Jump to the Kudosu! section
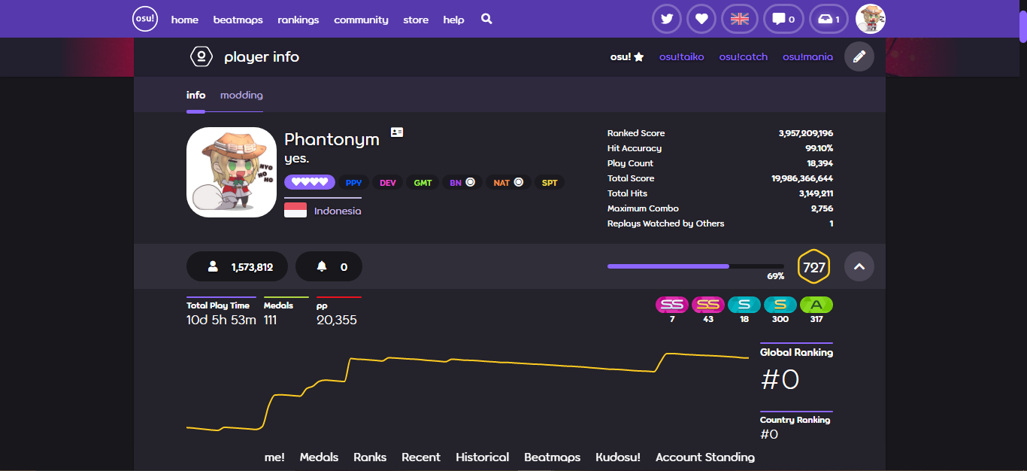Image resolution: width=1027 pixels, height=471 pixels. pyautogui.click(x=618, y=457)
